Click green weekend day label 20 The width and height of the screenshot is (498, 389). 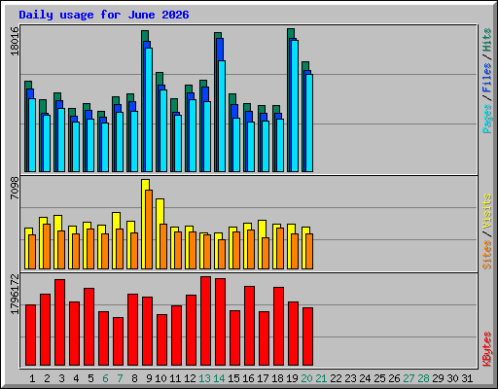306,378
